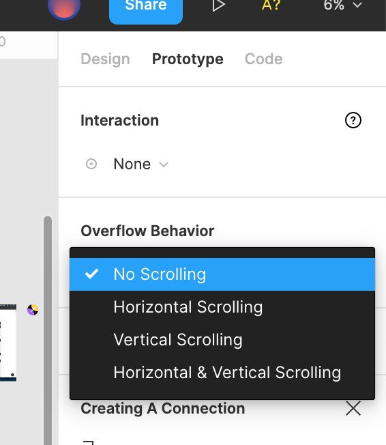Switch to the Design tab
Viewport: 386px width, 445px height.
tap(105, 59)
